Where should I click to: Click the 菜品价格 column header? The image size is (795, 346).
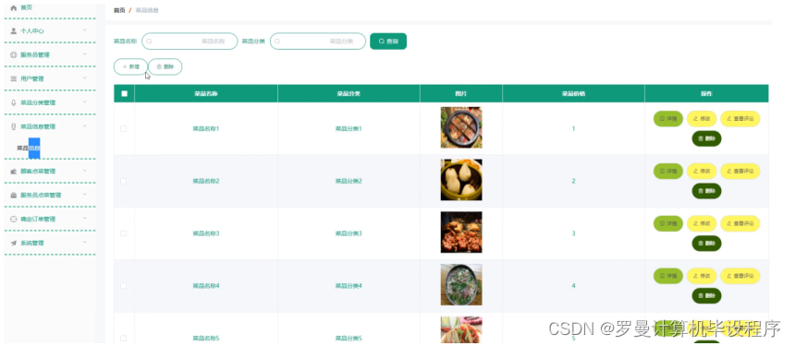tap(573, 93)
